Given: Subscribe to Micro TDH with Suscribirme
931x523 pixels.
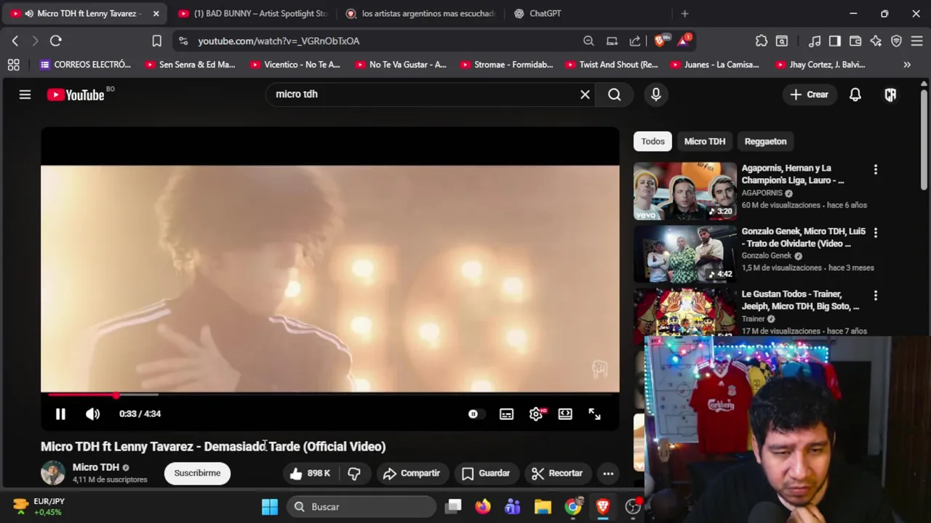Looking at the screenshot, I should pos(197,474).
